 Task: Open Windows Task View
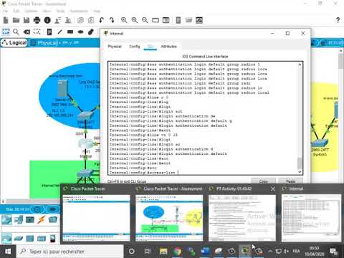click(x=148, y=252)
